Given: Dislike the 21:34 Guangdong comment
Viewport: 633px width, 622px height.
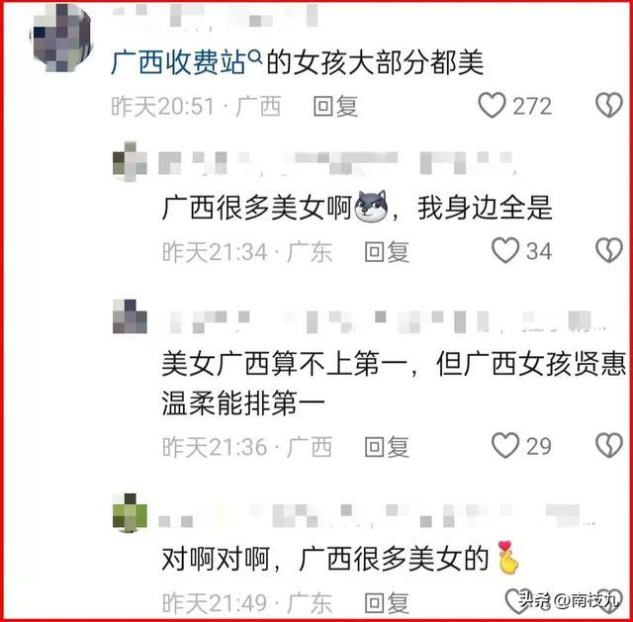Looking at the screenshot, I should point(609,250).
